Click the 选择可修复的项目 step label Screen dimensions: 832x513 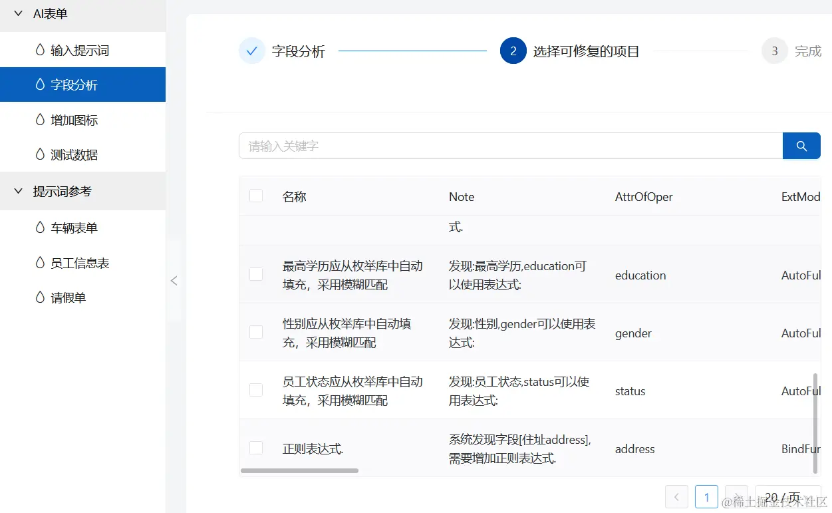(x=586, y=51)
